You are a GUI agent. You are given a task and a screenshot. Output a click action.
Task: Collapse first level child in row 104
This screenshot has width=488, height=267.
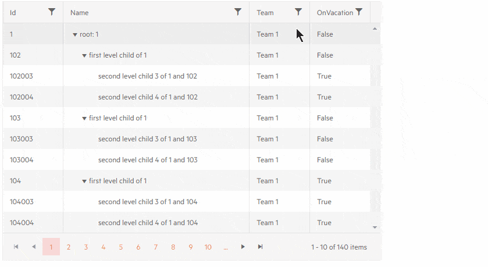pyautogui.click(x=84, y=181)
